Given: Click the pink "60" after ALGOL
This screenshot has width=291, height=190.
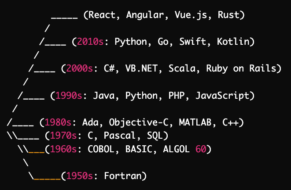Looking at the screenshot, I should (201, 149).
